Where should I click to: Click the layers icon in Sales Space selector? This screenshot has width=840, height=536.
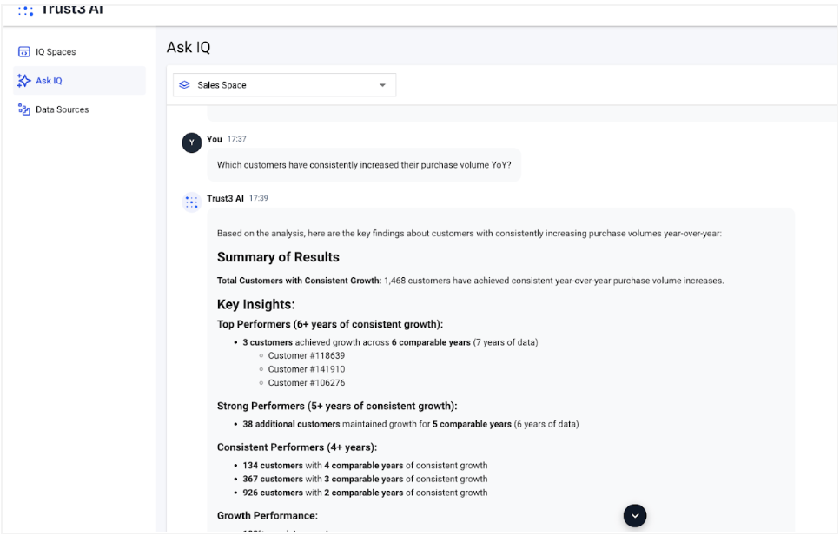coord(184,85)
